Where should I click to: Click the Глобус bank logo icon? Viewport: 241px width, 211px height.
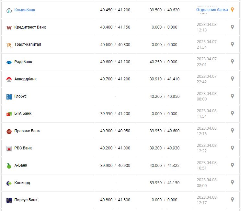point(9,97)
